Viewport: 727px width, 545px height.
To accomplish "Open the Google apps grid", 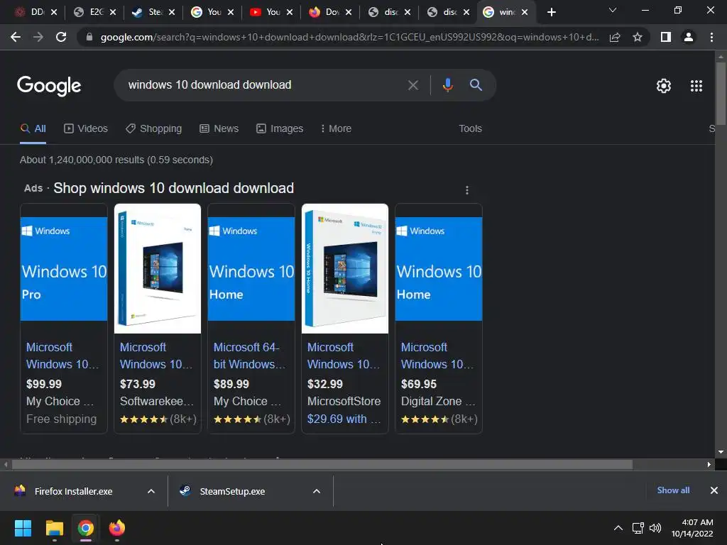I will pyautogui.click(x=696, y=86).
